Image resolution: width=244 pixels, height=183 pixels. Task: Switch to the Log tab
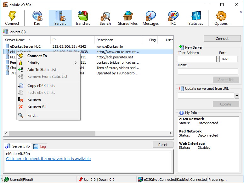40,146
